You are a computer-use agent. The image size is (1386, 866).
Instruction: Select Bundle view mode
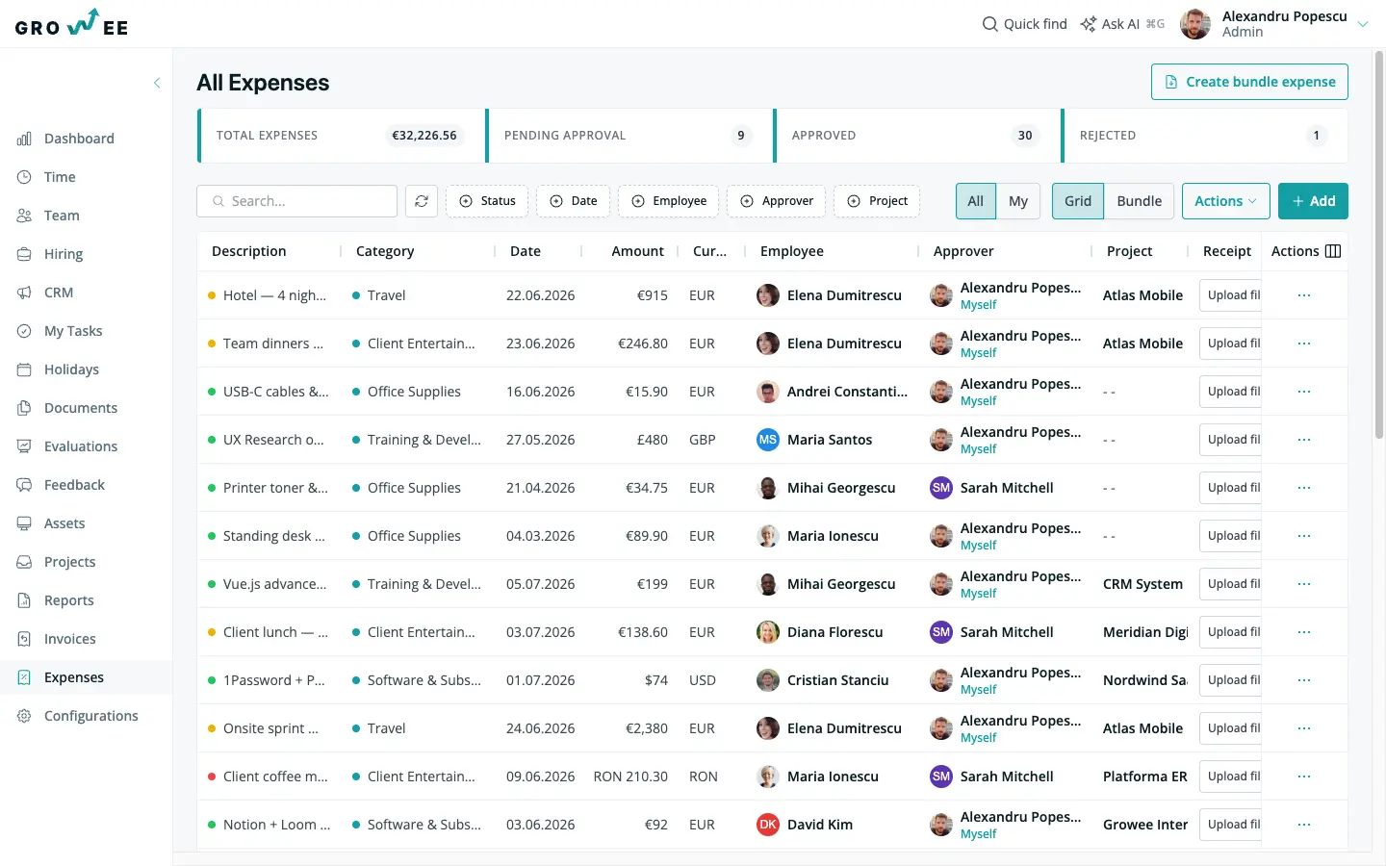[1140, 201]
